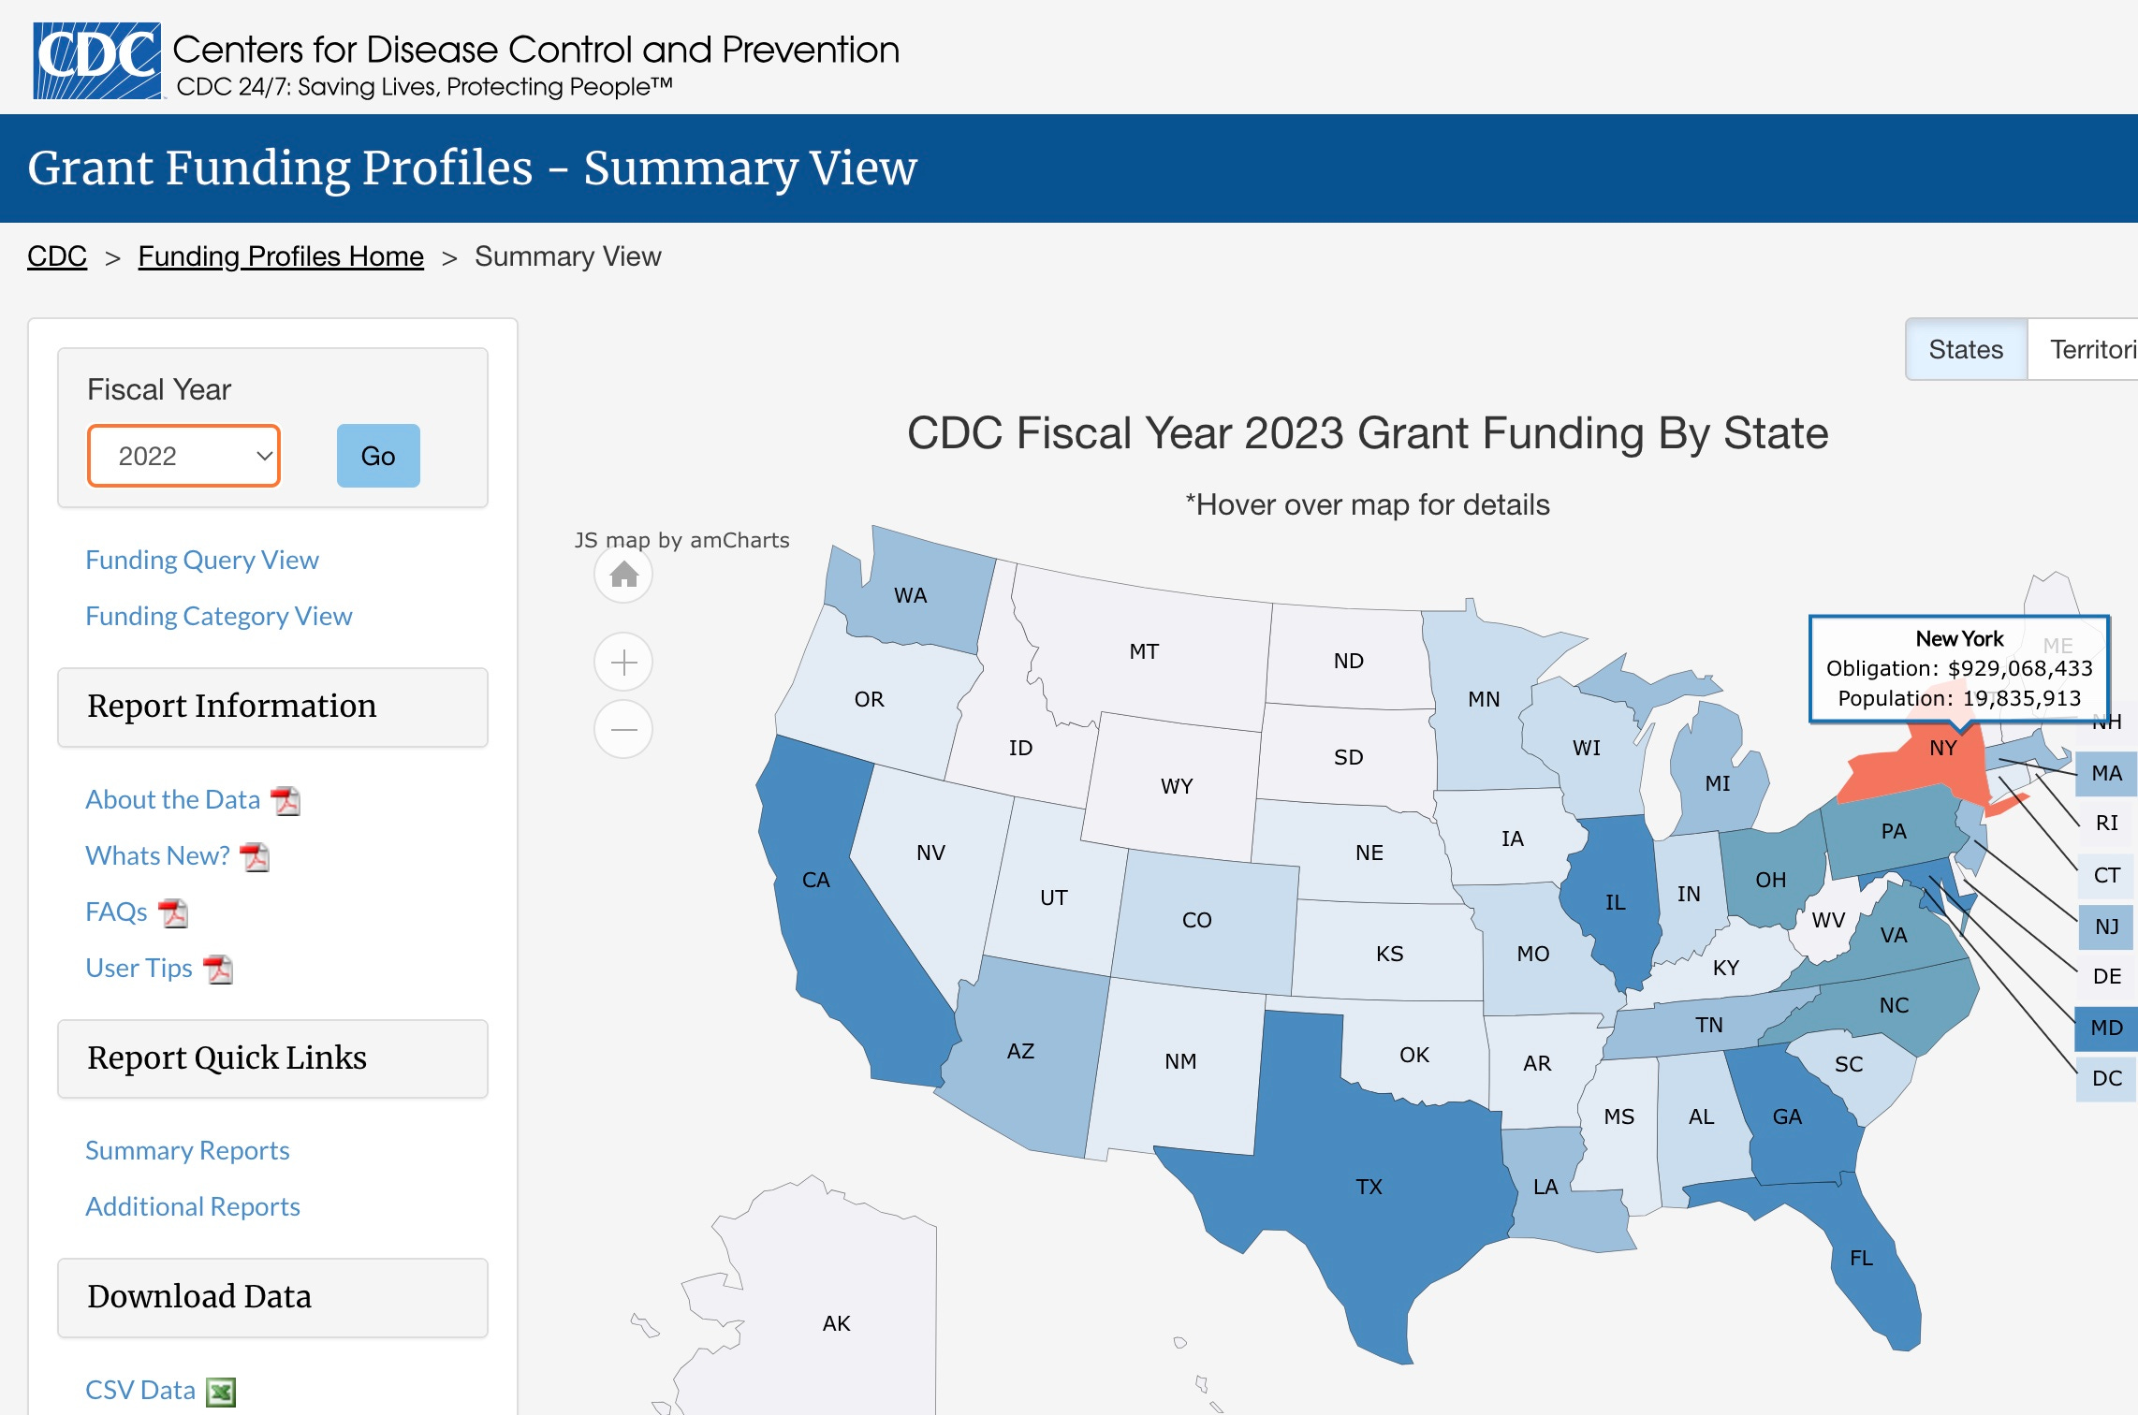Click the PDF icon beside About the Data
Screen dimensions: 2138x1415
(x=286, y=801)
